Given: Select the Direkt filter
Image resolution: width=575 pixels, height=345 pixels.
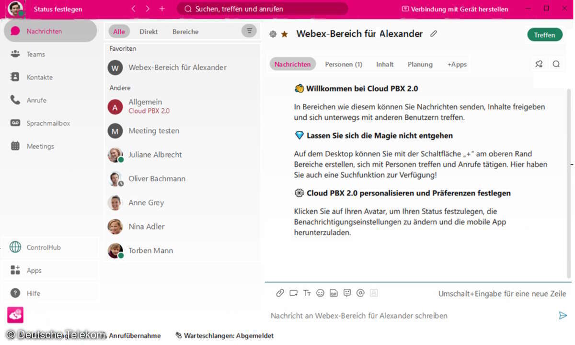Looking at the screenshot, I should point(149,32).
